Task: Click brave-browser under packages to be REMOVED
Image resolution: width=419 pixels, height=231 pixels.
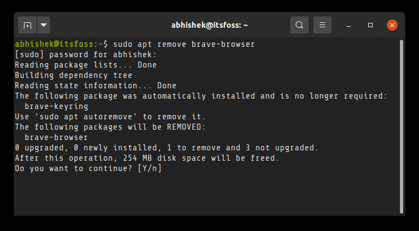Action: [x=56, y=137]
